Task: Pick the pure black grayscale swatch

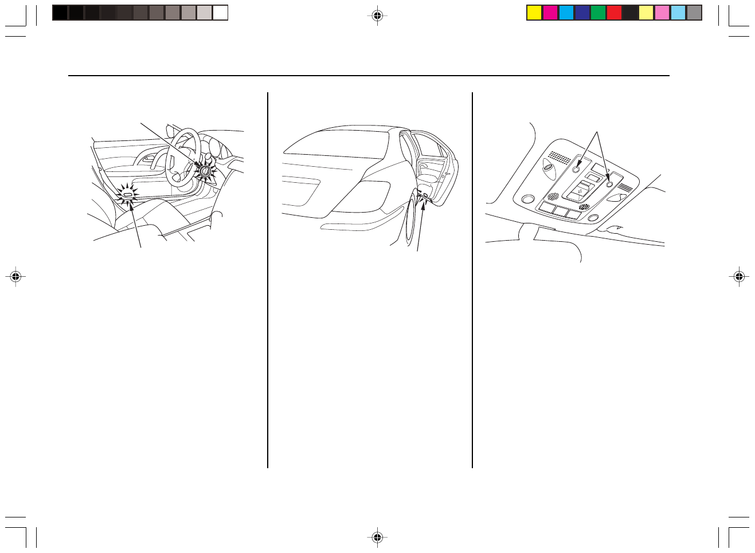Action: point(60,13)
